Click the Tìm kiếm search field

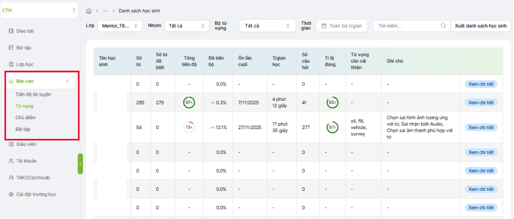406,26
